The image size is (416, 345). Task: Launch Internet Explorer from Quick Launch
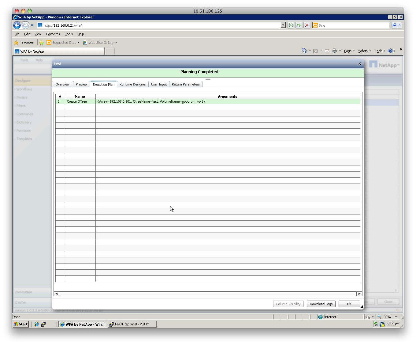[37, 324]
